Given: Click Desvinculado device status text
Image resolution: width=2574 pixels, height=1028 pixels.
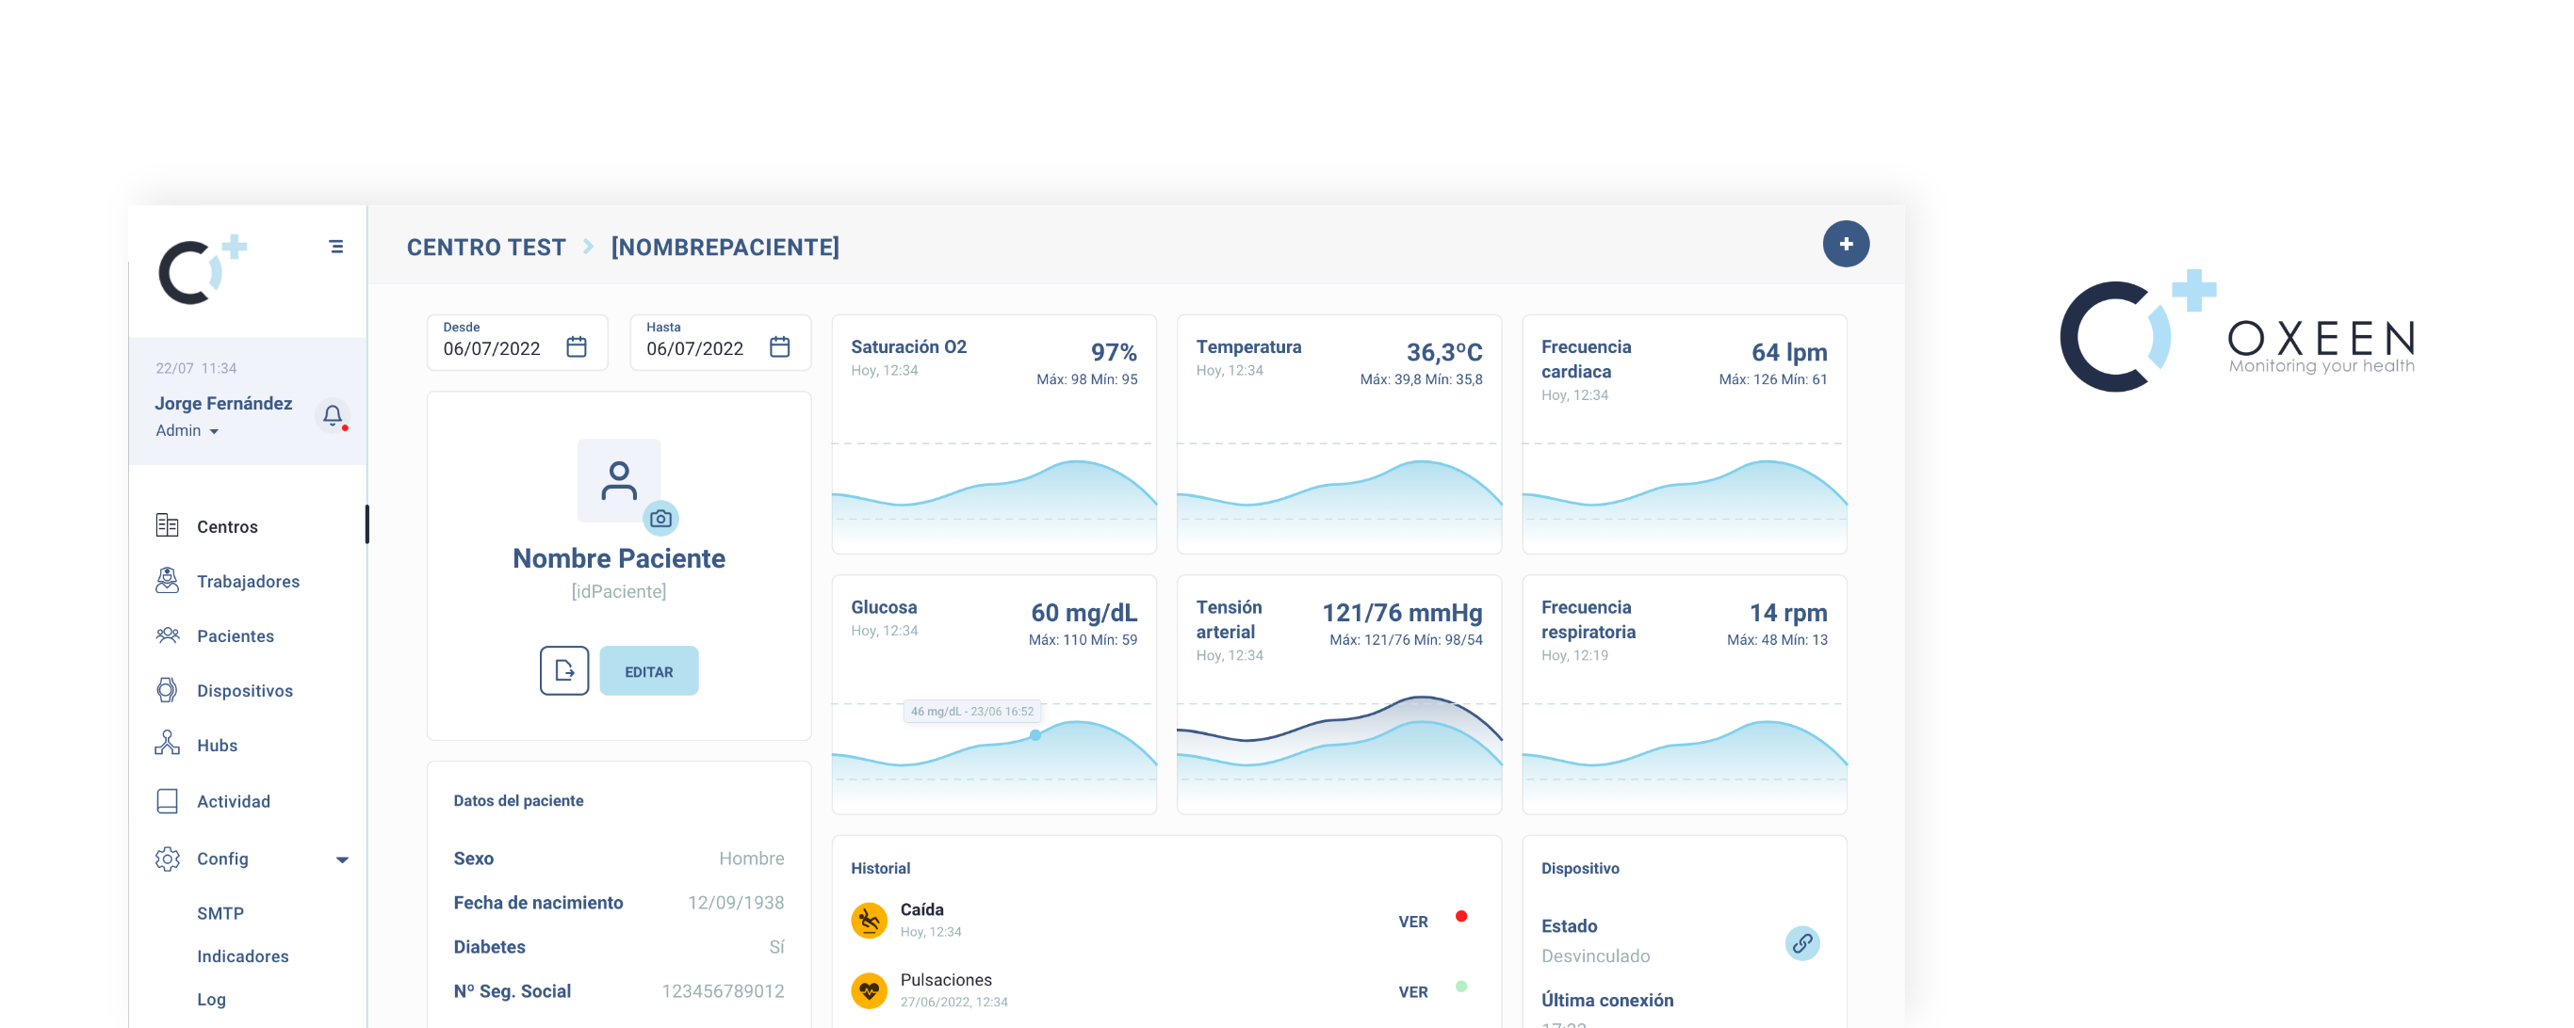Looking at the screenshot, I should pos(1595,956).
